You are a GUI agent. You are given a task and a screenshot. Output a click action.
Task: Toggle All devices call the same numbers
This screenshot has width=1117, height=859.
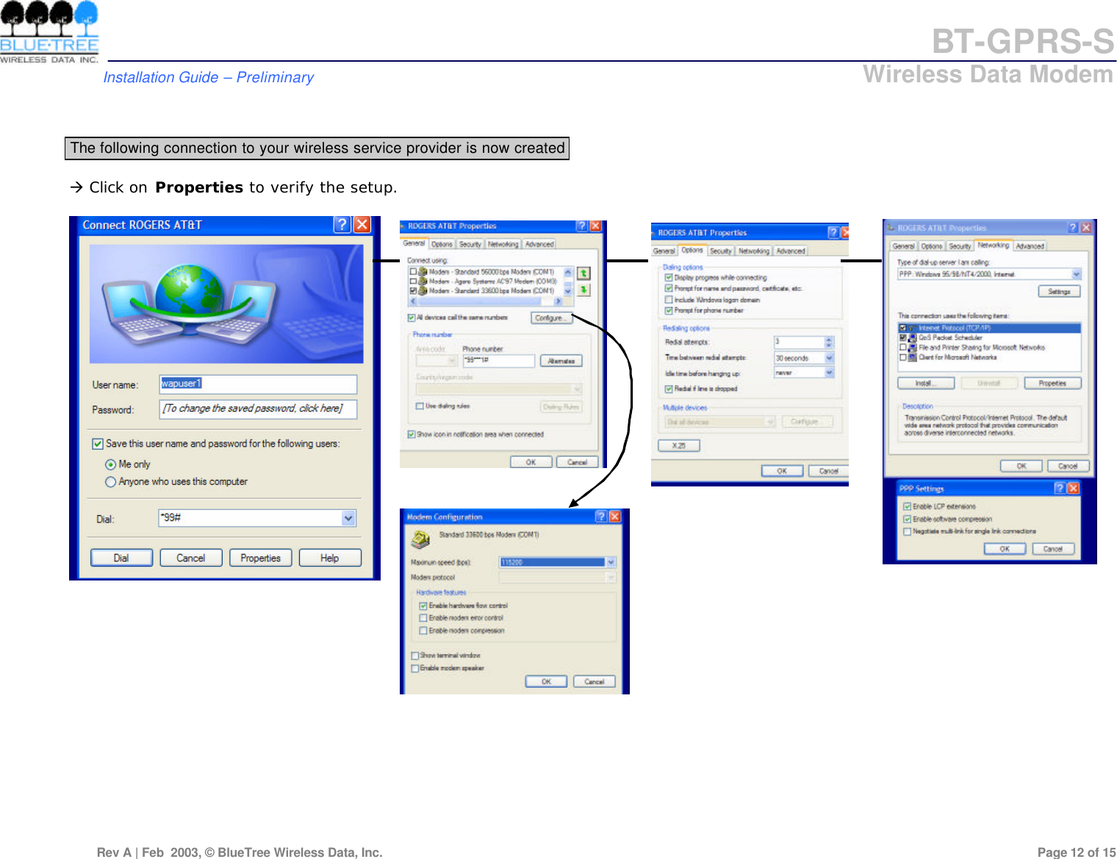click(x=411, y=317)
